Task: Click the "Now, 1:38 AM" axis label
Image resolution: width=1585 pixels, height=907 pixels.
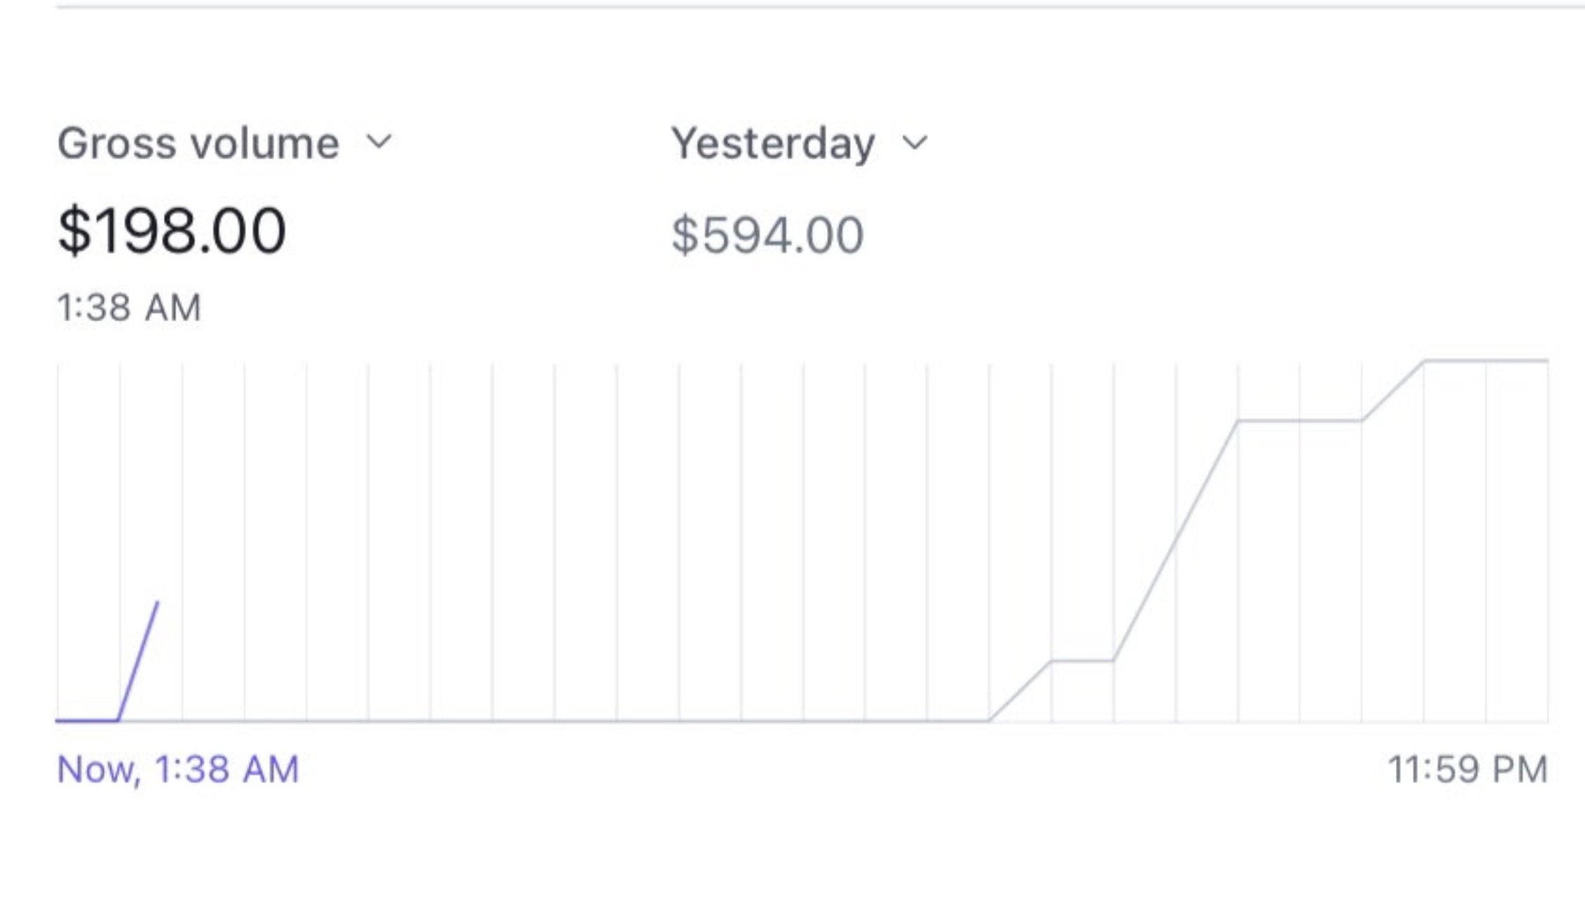Action: click(x=178, y=768)
